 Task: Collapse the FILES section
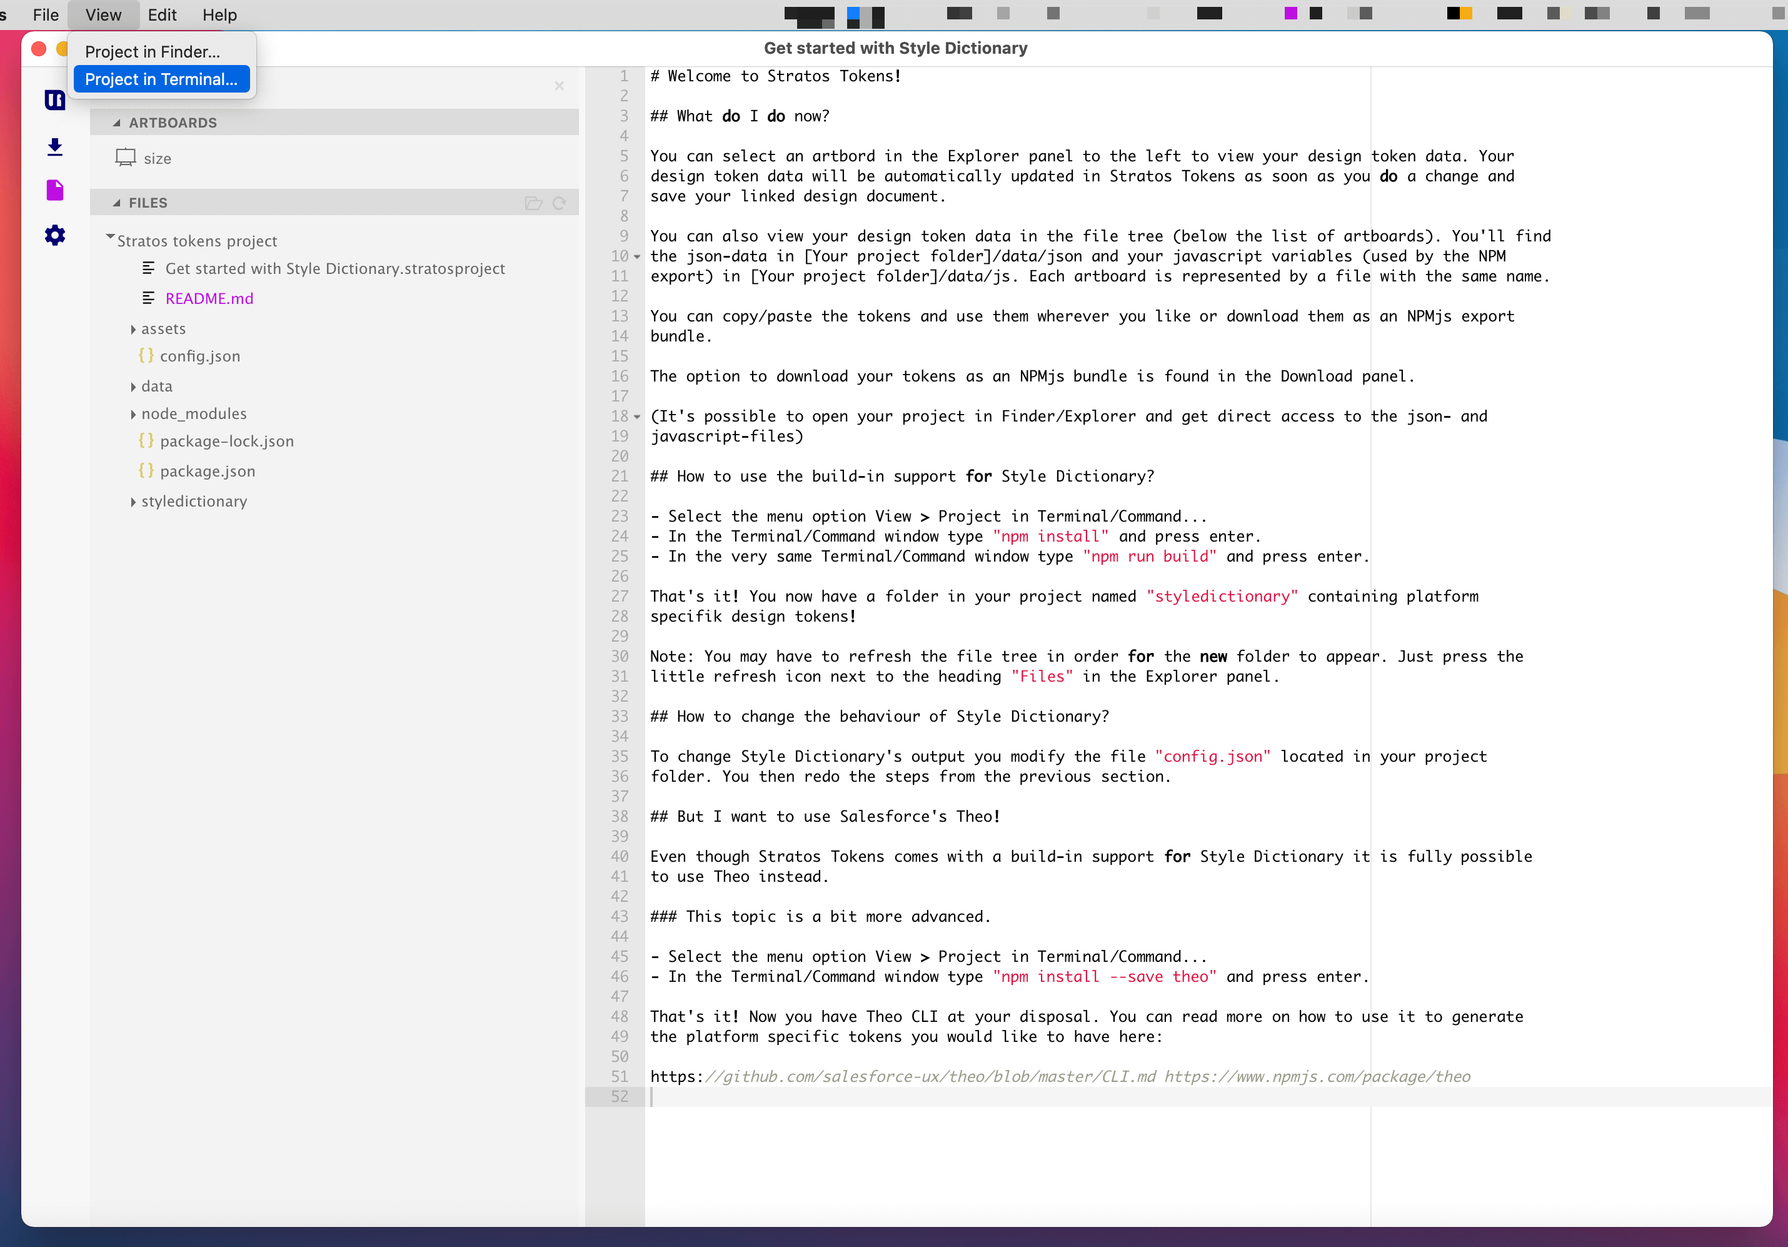[116, 203]
